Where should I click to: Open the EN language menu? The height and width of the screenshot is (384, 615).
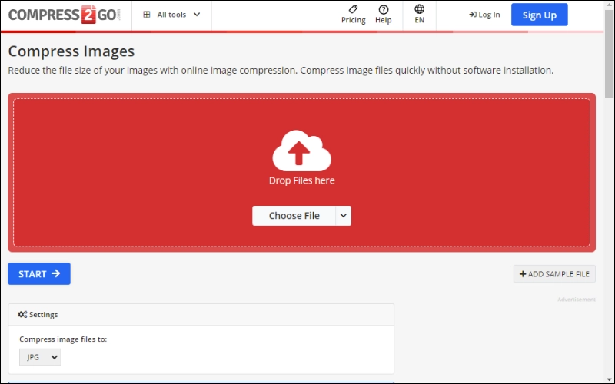[x=419, y=15]
